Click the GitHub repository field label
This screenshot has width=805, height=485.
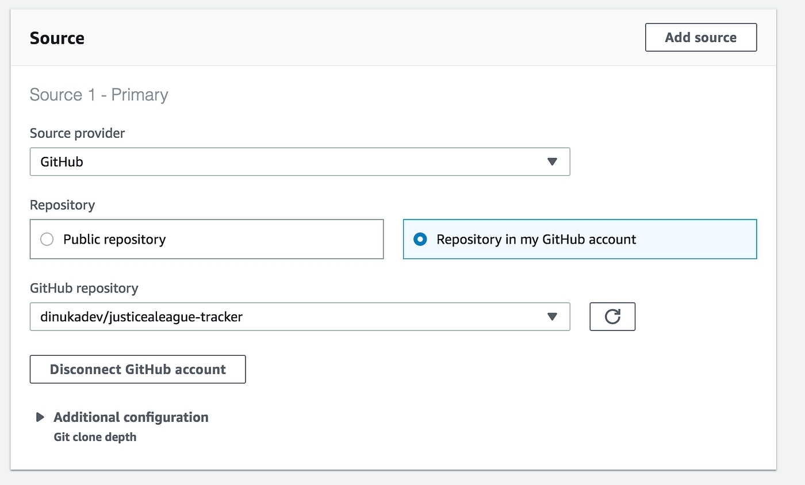coord(84,288)
